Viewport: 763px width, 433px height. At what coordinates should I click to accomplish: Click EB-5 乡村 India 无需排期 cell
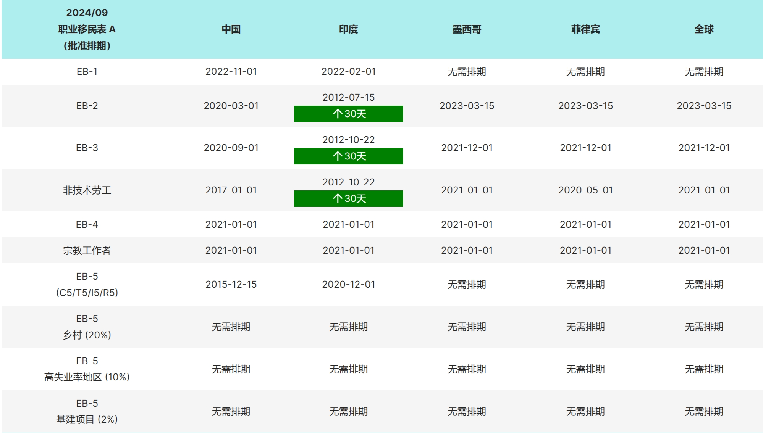(x=348, y=327)
